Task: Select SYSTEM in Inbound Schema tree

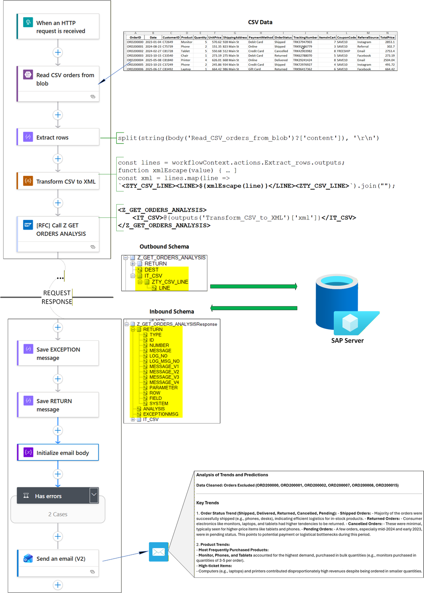Action: coord(159,403)
